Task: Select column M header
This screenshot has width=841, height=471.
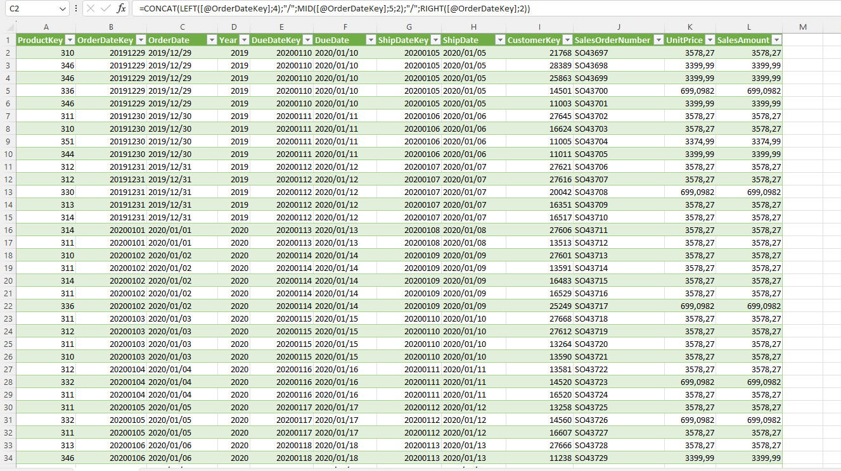Action: 802,27
